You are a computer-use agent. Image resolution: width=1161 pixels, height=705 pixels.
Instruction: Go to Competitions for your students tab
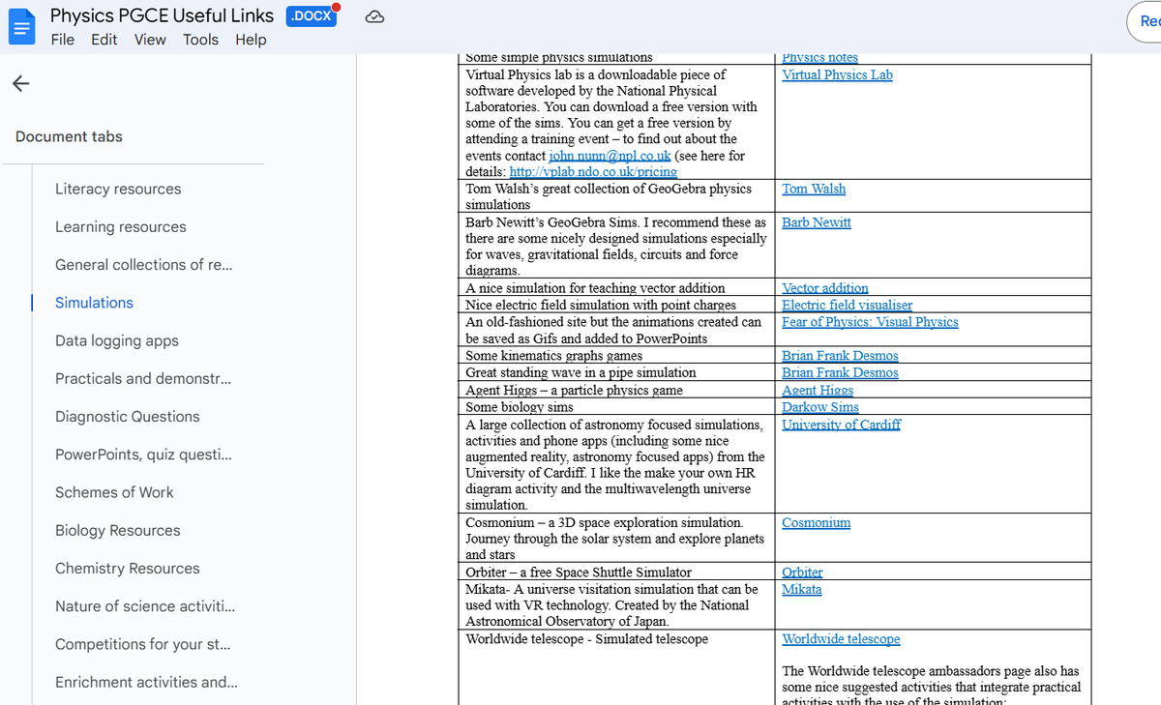click(142, 644)
